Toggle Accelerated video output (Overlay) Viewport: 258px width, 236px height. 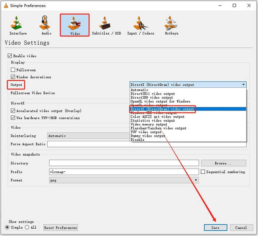point(13,111)
